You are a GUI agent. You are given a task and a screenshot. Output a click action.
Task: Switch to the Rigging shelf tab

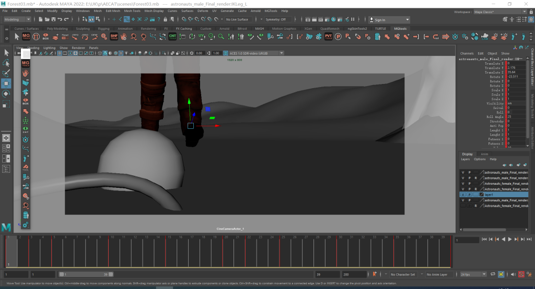(x=103, y=29)
